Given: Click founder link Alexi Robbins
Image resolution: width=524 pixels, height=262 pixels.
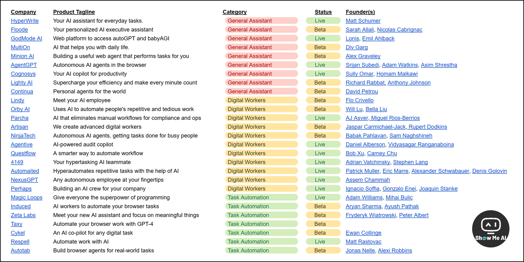Looking at the screenshot, I should 395,251.
